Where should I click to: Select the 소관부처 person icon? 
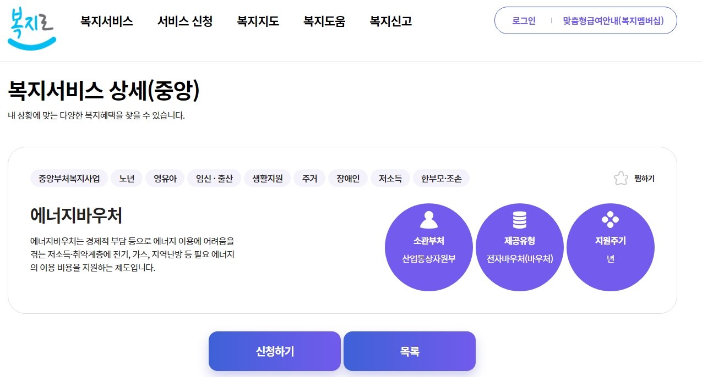(x=428, y=219)
